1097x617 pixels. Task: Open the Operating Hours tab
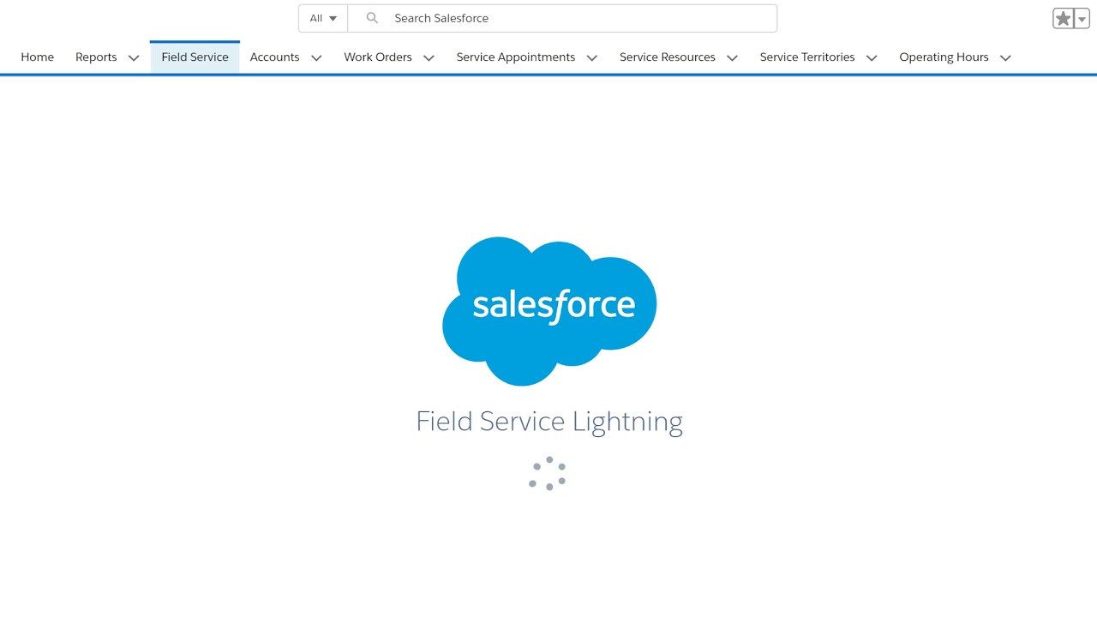tap(944, 57)
